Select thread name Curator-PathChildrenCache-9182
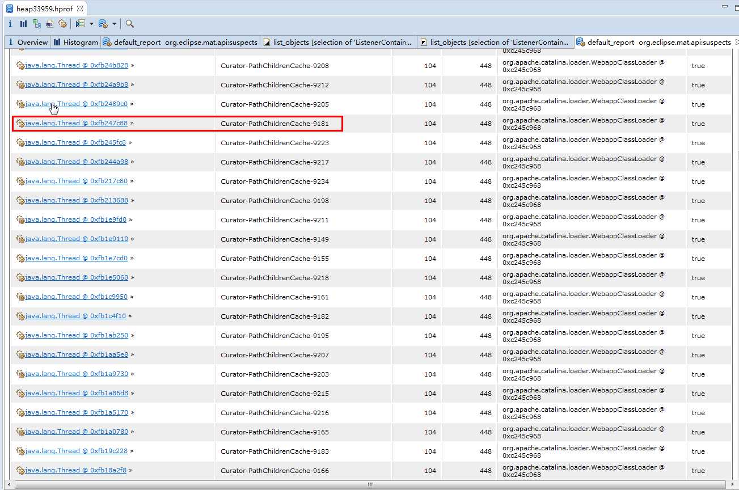739x490 pixels. click(275, 316)
